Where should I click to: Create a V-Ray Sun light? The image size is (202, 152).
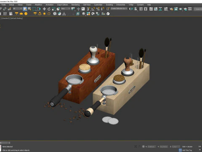click(x=44, y=14)
